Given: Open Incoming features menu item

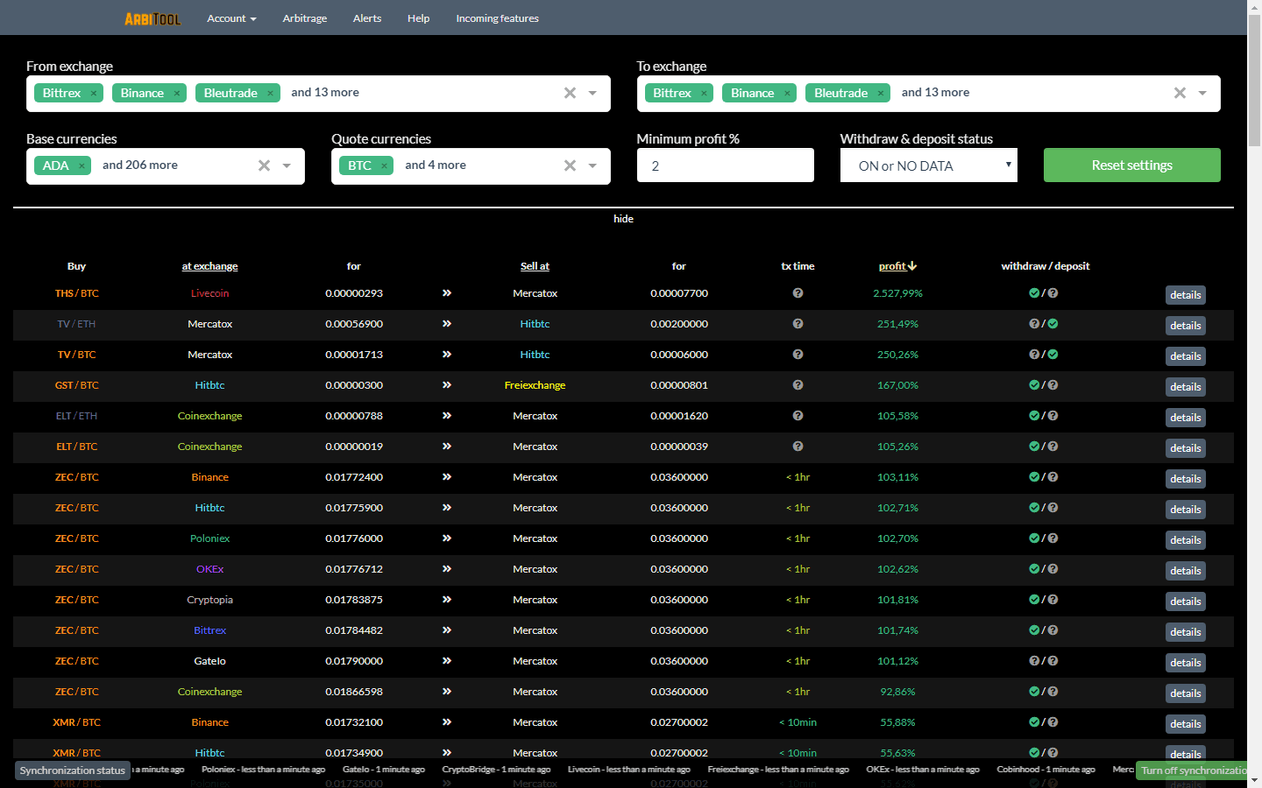Looking at the screenshot, I should pyautogui.click(x=497, y=18).
